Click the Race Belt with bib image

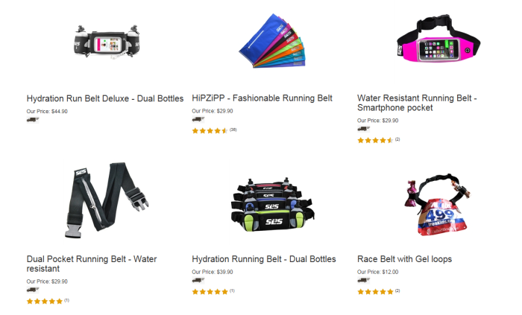[437, 204]
